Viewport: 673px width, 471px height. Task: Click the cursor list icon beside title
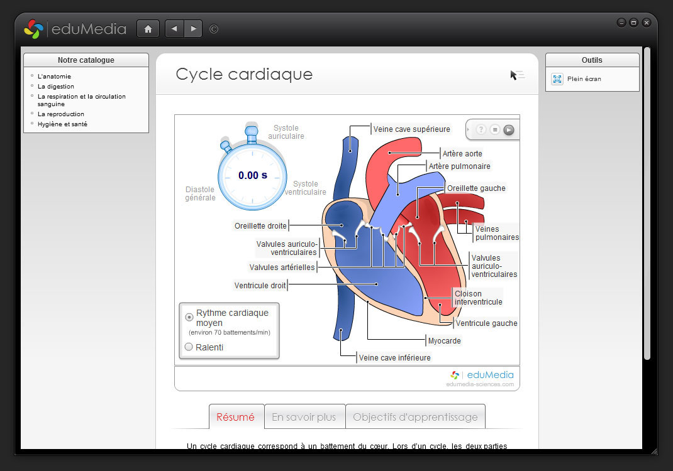tap(517, 75)
